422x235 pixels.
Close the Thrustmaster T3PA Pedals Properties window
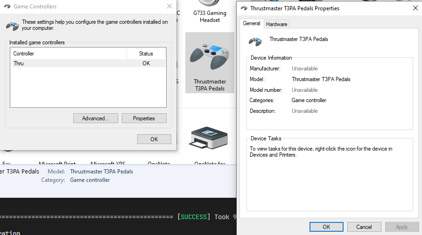[x=415, y=8]
